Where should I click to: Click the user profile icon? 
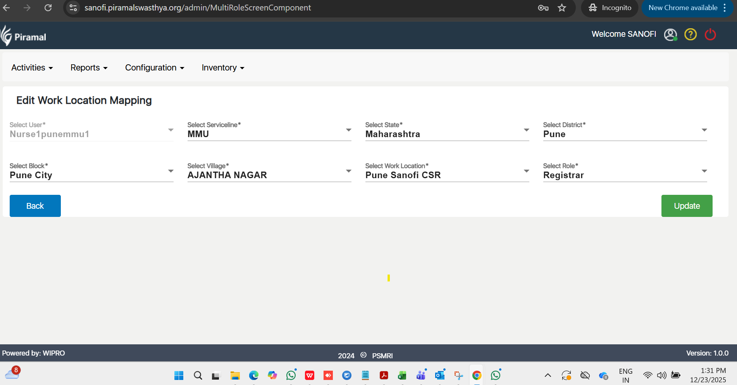[670, 34]
